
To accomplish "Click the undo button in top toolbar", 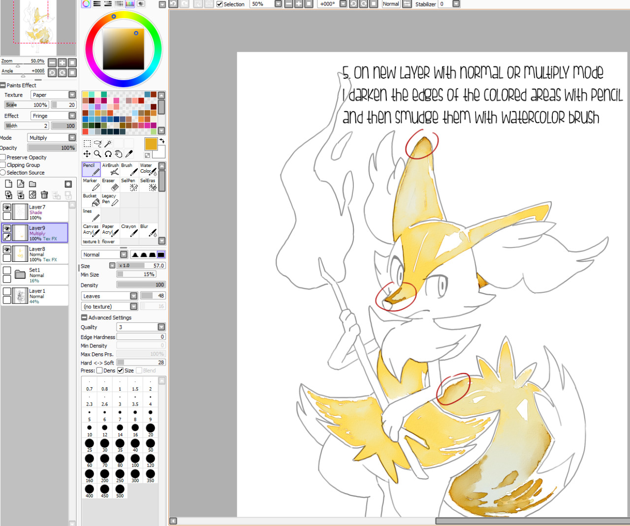I will coord(173,4).
